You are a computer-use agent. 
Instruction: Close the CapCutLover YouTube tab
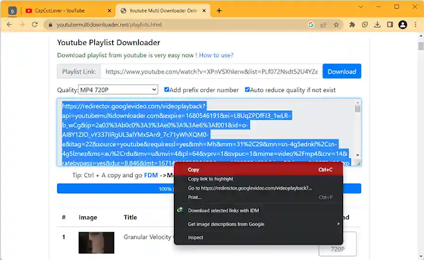(109, 11)
